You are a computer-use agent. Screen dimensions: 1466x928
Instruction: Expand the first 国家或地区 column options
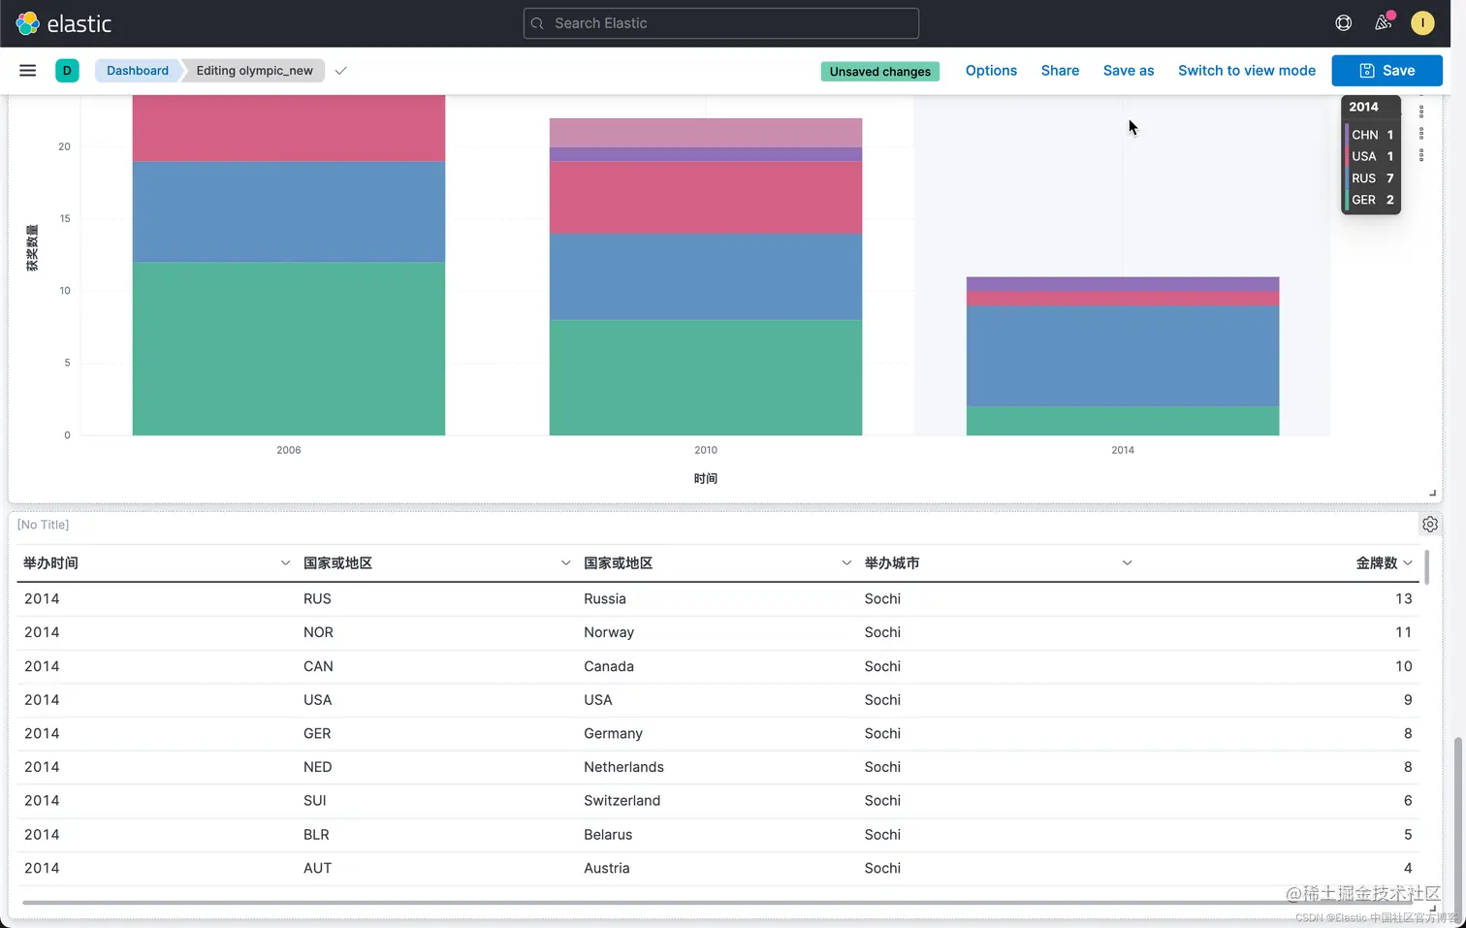(565, 563)
